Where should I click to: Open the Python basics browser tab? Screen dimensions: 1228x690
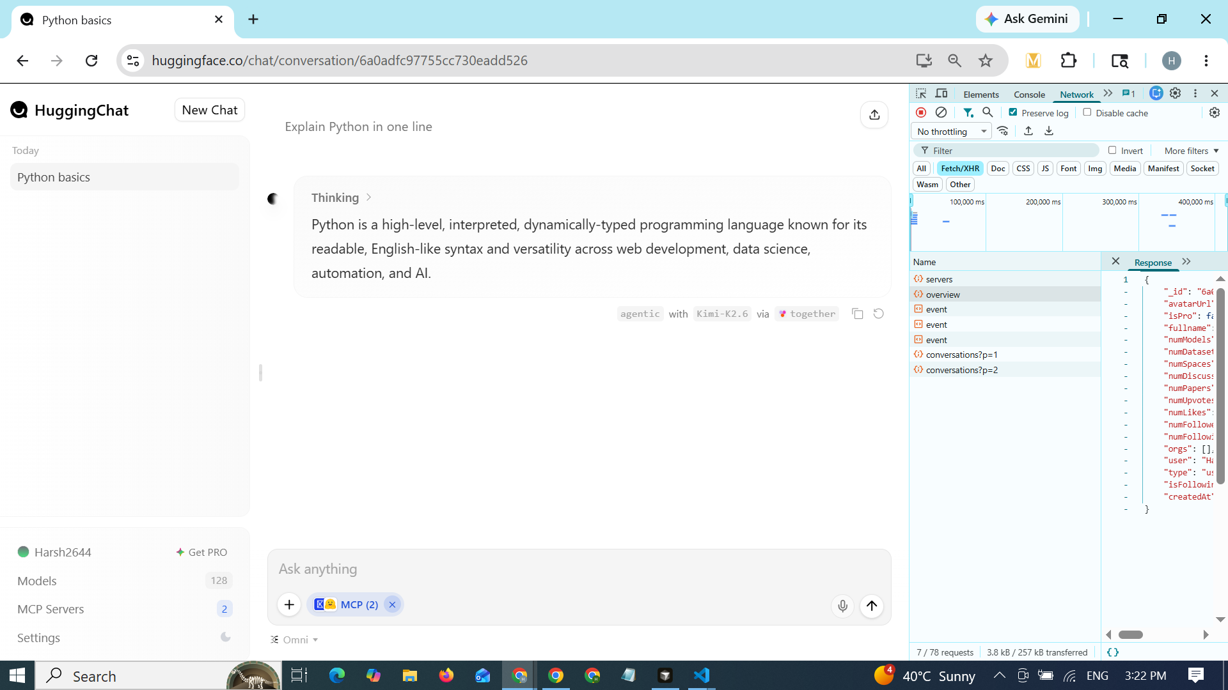tap(122, 20)
